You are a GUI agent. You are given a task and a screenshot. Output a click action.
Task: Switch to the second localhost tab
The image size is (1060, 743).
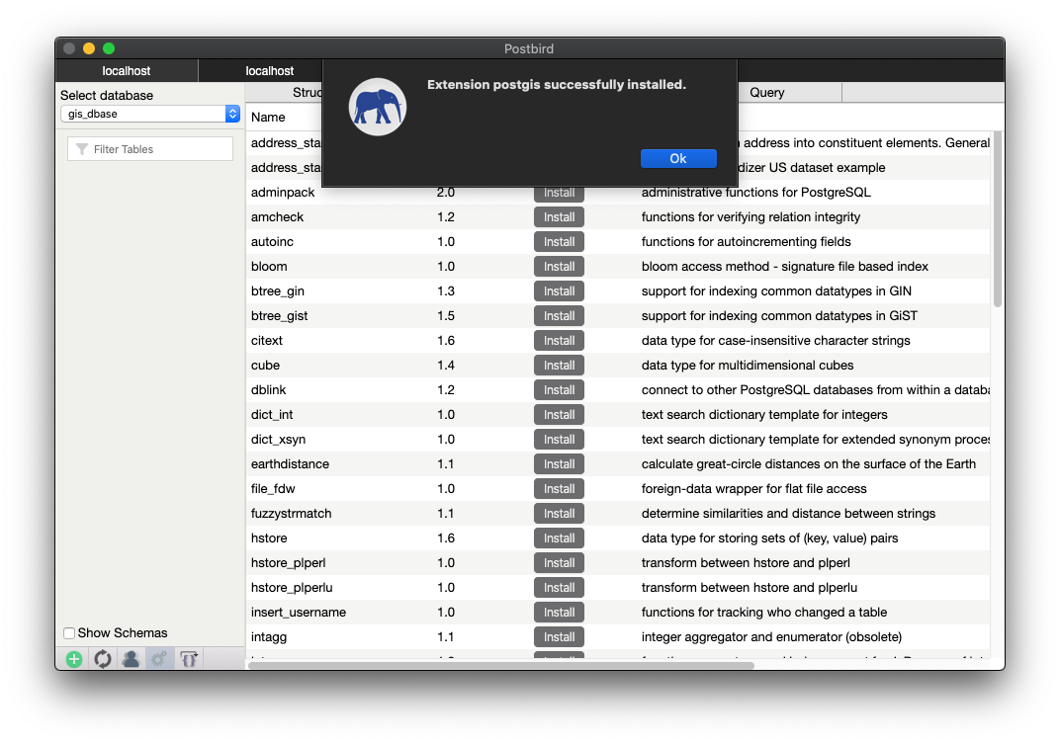pos(269,71)
